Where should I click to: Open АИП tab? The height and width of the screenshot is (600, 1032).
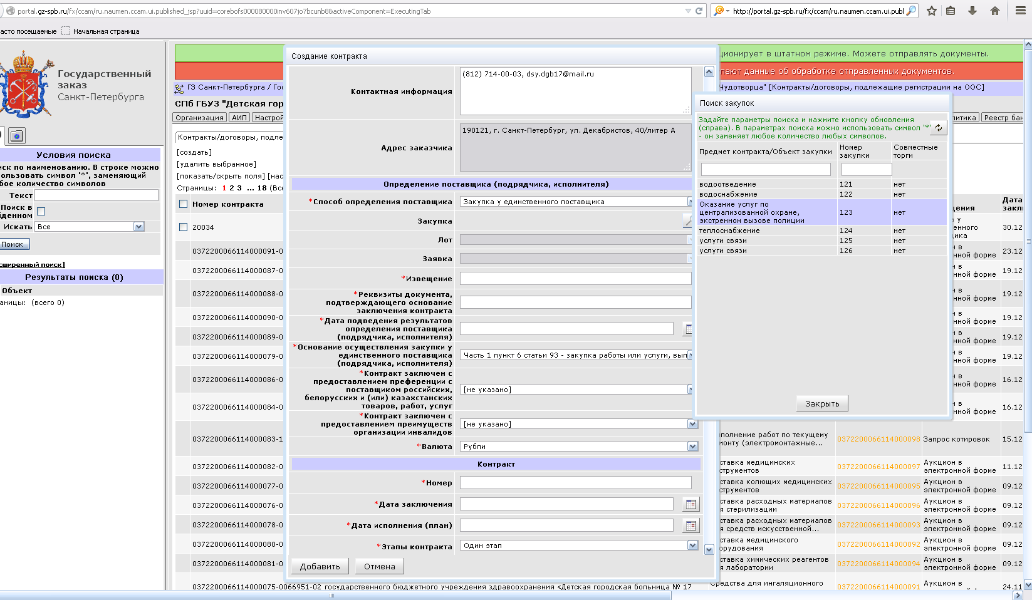tap(239, 118)
